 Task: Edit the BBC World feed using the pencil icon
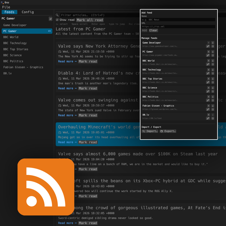pyautogui.click(x=208, y=64)
